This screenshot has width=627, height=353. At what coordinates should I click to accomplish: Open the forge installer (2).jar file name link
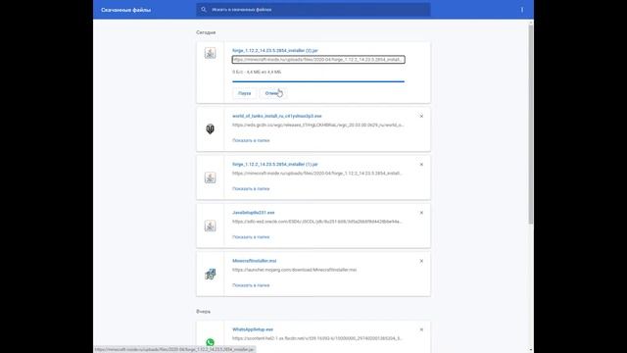tap(275, 51)
